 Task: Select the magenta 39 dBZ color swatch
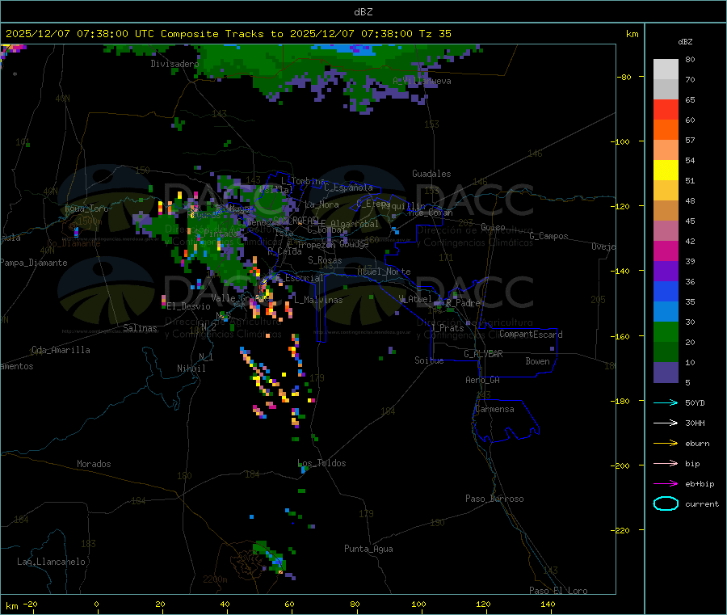tap(666, 251)
